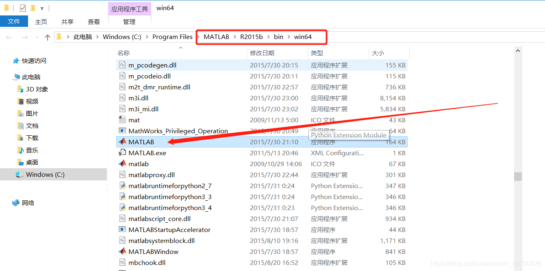Click the scrollbar up arrow
Viewport: 545px width, 271px height.
coord(518,51)
